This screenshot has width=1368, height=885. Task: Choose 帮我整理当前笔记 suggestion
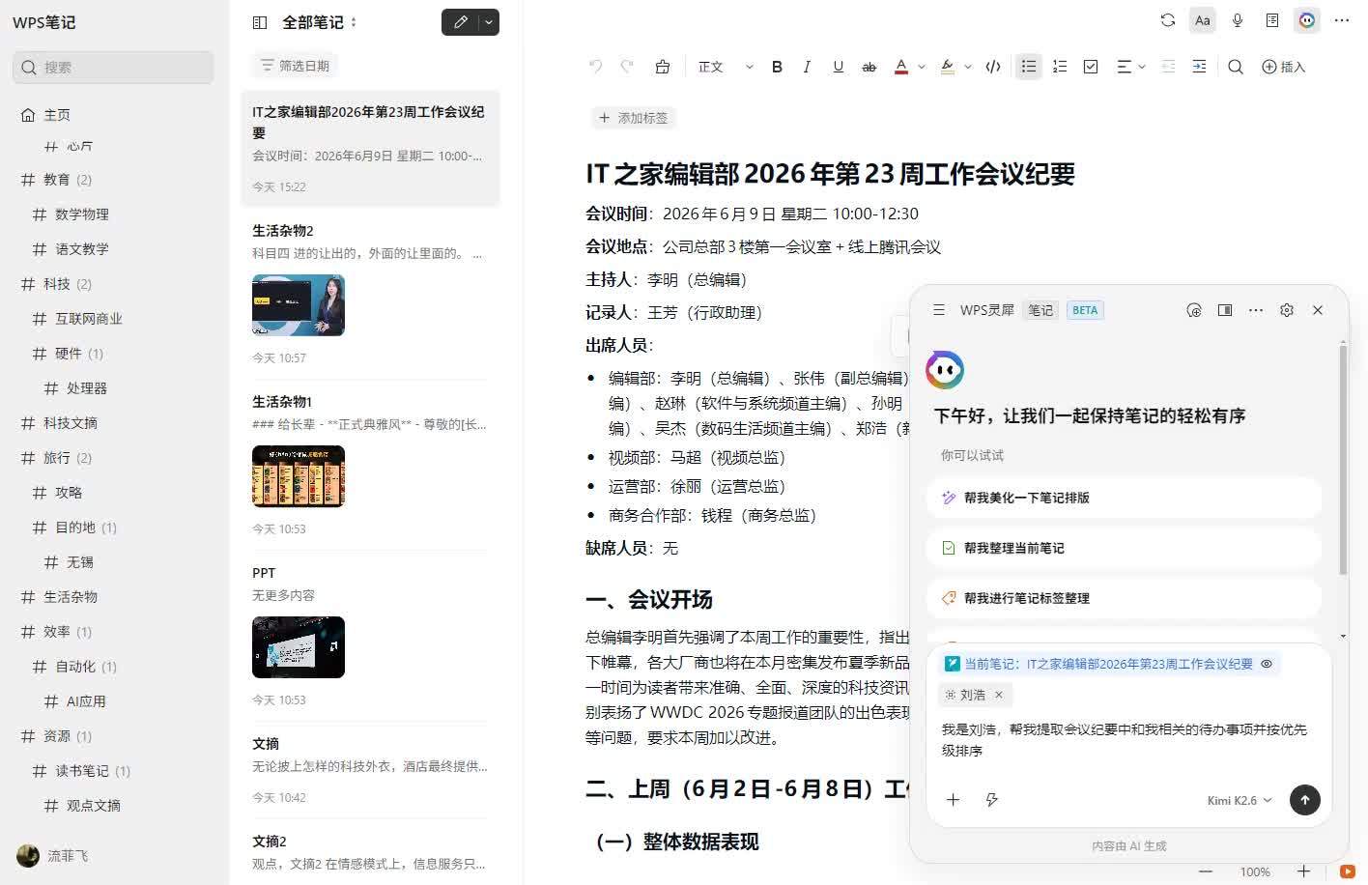[x=1124, y=548]
